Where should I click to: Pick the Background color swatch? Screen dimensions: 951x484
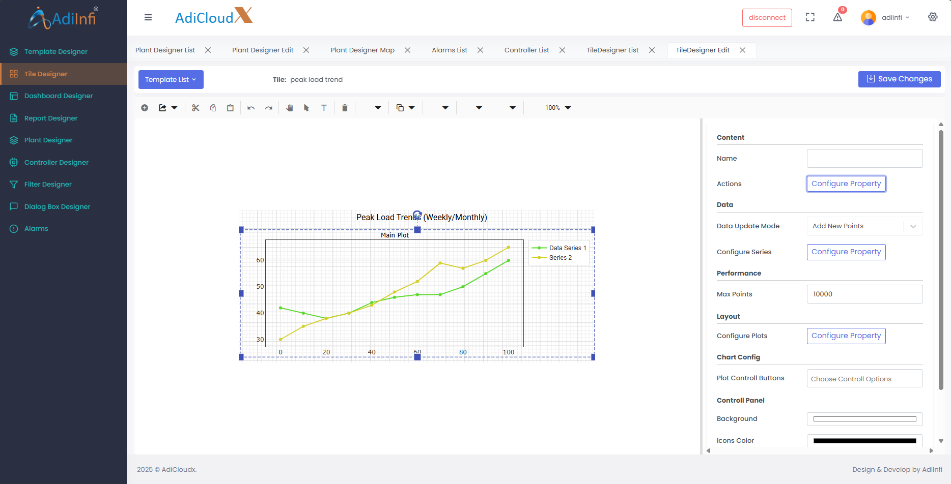[864, 419]
